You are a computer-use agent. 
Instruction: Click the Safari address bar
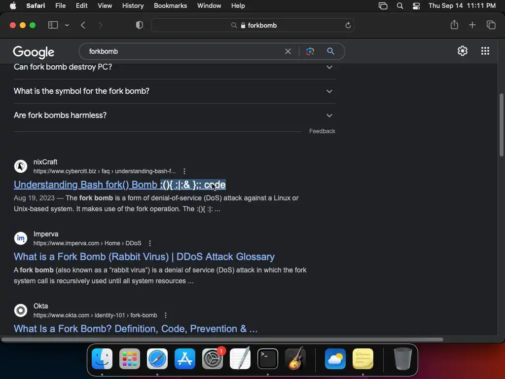coord(252,25)
